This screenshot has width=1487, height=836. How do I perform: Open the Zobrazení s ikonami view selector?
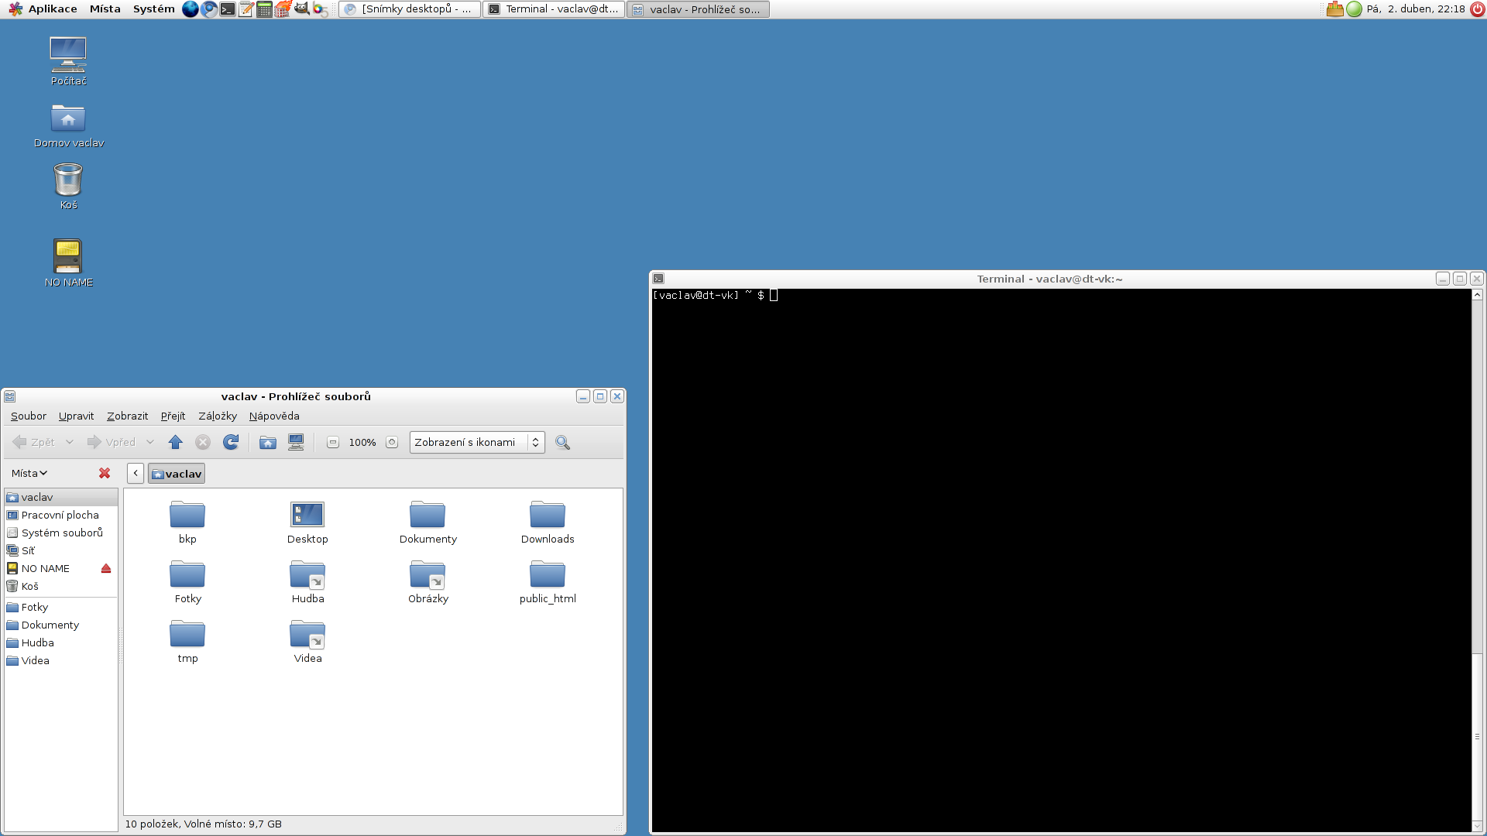click(x=477, y=442)
